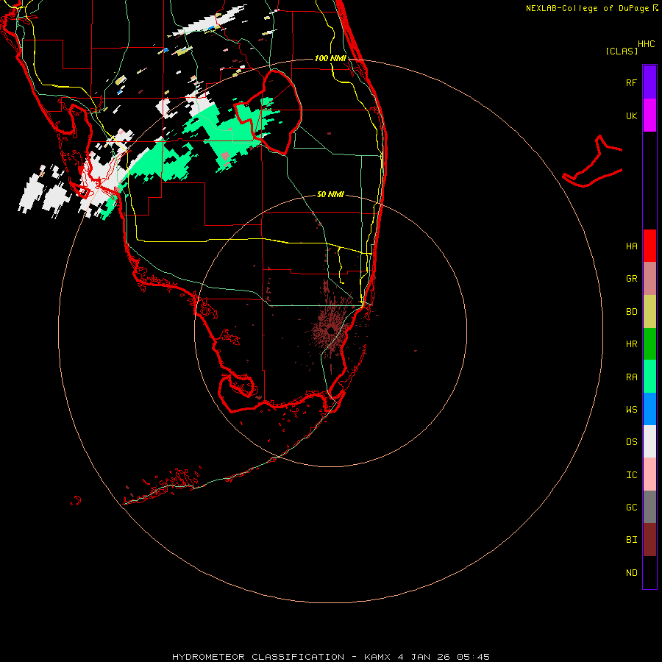Click the WS blue legend swatch
This screenshot has width=662, height=662.
(649, 409)
